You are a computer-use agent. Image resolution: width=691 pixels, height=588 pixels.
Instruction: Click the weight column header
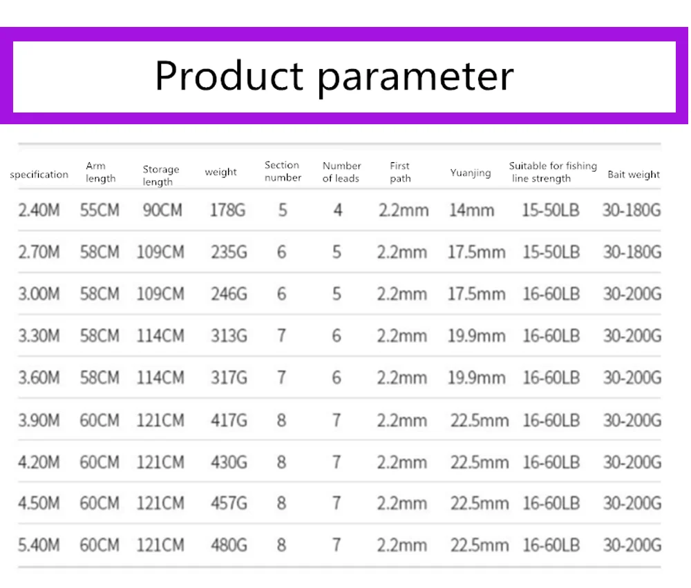[x=220, y=172]
